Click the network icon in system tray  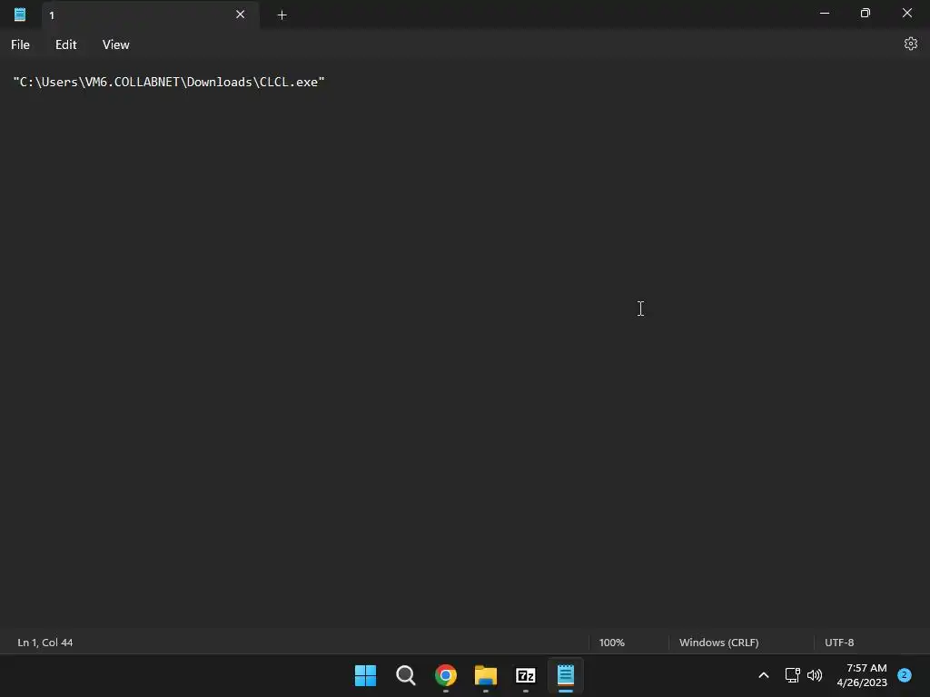(792, 675)
